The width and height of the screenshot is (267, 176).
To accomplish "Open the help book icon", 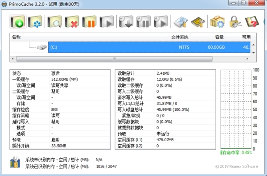I will coord(252,21).
